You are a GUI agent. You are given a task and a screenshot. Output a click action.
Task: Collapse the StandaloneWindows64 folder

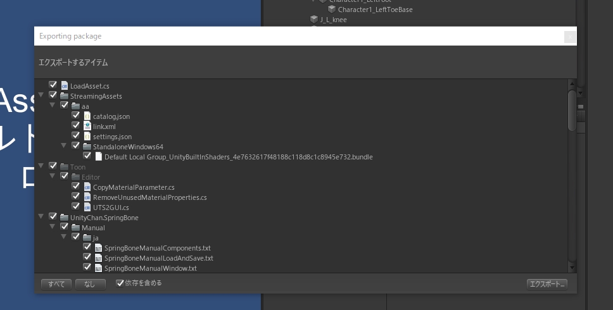[63, 146]
